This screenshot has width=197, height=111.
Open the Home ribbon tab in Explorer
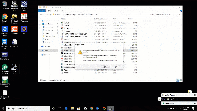coord(50,11)
